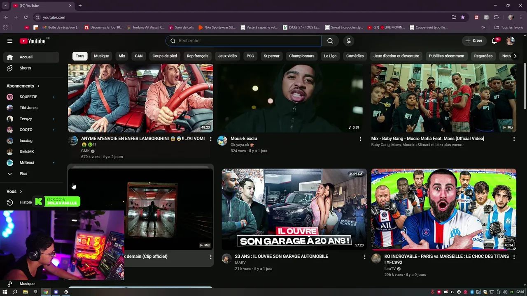527x296 pixels.
Task: Open Discord from the taskbar
Action: click(56, 292)
